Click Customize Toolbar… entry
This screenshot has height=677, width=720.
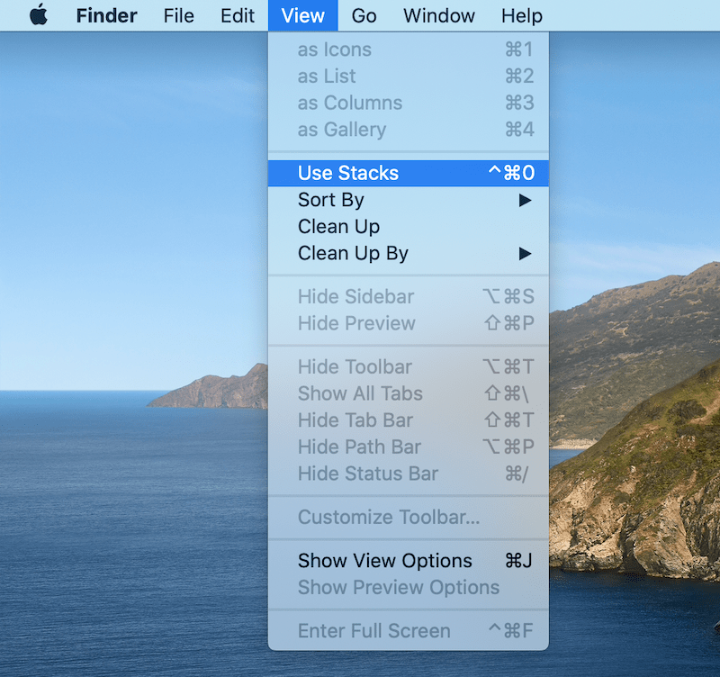(x=409, y=517)
